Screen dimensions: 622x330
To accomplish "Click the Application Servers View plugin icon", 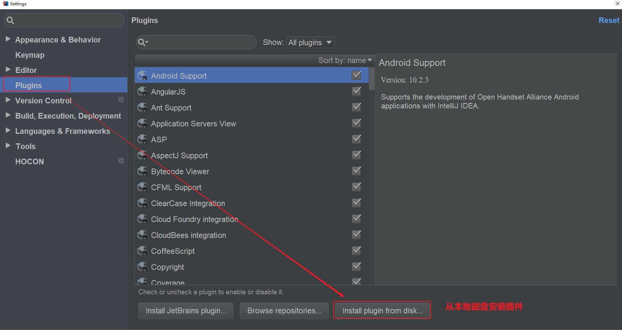I will [142, 123].
